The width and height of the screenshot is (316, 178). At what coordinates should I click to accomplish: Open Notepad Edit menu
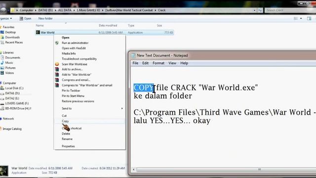click(x=145, y=63)
